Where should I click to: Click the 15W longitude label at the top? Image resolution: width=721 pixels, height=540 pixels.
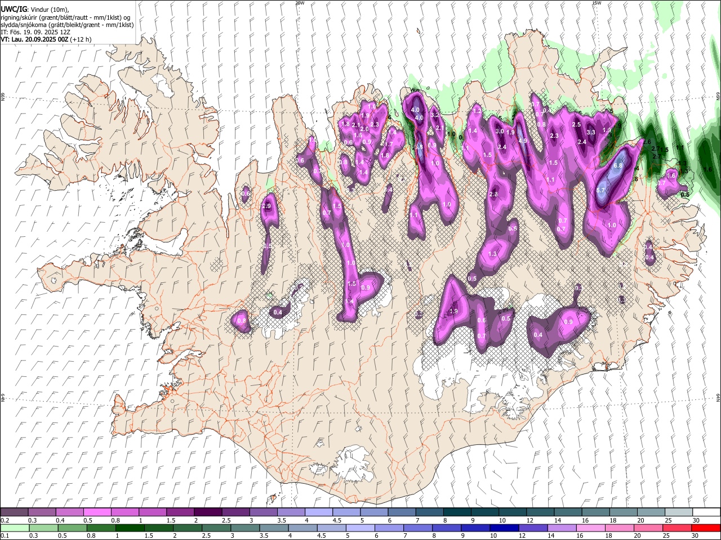[597, 3]
